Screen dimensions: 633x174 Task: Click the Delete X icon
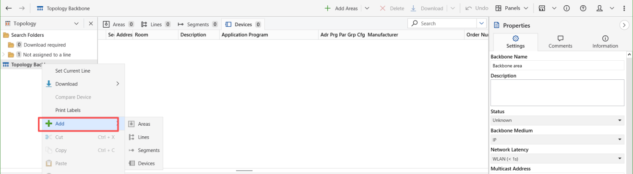(382, 8)
